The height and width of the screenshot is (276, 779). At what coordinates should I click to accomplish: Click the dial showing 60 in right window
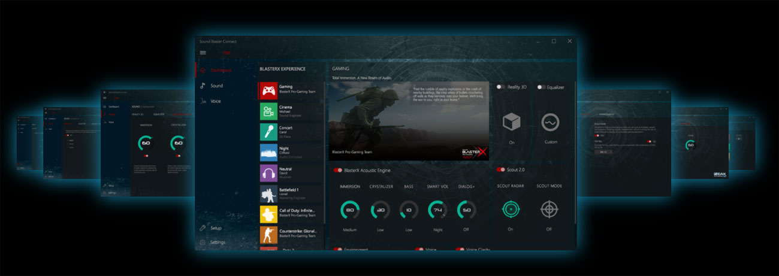coord(690,145)
